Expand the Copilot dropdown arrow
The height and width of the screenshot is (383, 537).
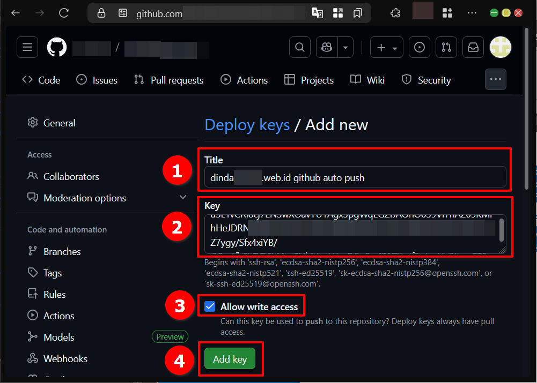[x=345, y=47]
